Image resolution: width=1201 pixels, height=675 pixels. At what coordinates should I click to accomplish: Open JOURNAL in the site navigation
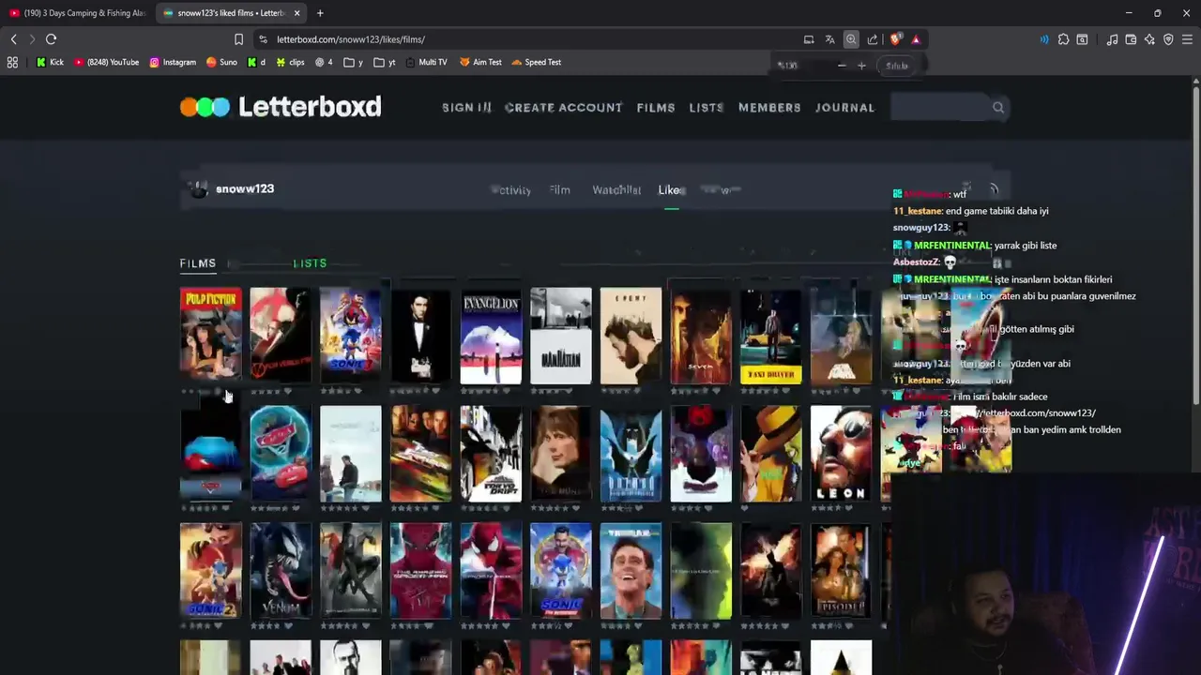click(x=844, y=108)
